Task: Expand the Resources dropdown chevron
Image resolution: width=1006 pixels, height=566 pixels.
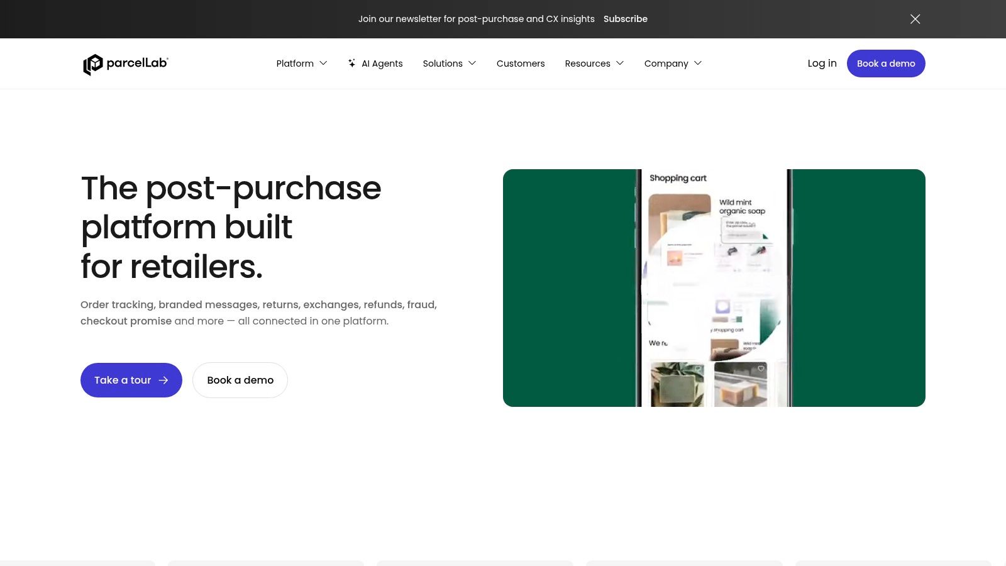Action: click(x=620, y=63)
